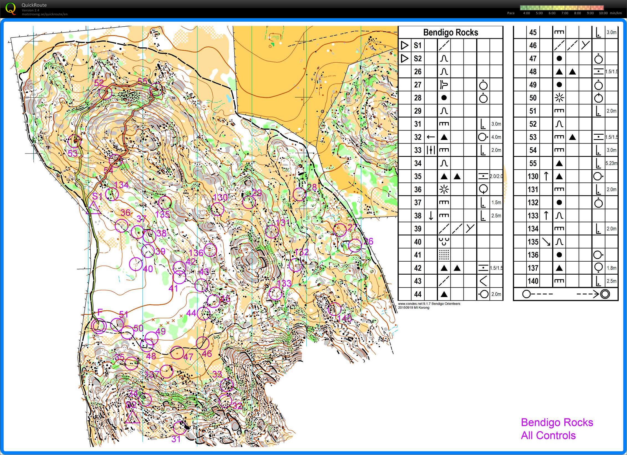The height and width of the screenshot is (455, 627).
Task: Open the matstroeng.se/quickroute/en link
Action: 45,14
